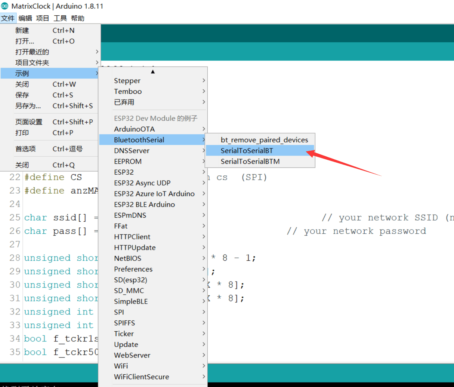Expand Update examples
This screenshot has width=454, height=387.
pos(153,344)
